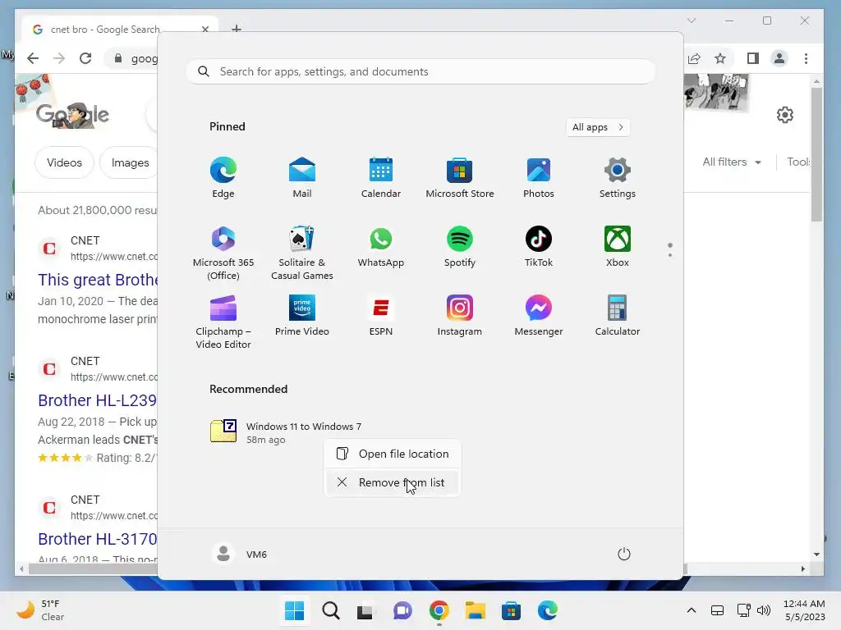The width and height of the screenshot is (841, 630).
Task: Open Clipchamp Video Editor
Action: coord(223,322)
